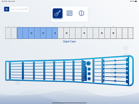139x104 pixels.
Task: Select the dashed -1 capo fret box
Action: [14, 33]
